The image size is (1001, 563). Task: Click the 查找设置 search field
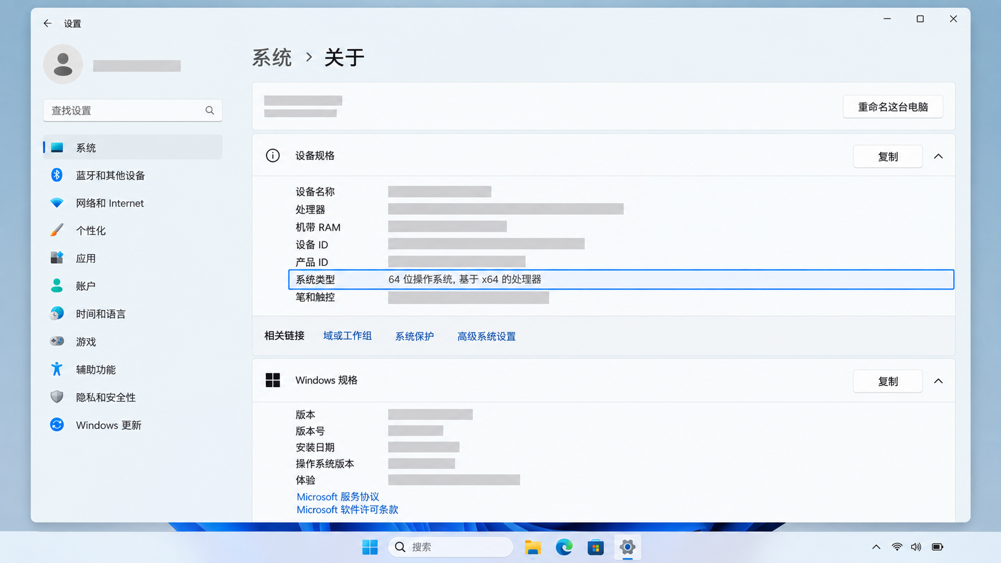(133, 110)
